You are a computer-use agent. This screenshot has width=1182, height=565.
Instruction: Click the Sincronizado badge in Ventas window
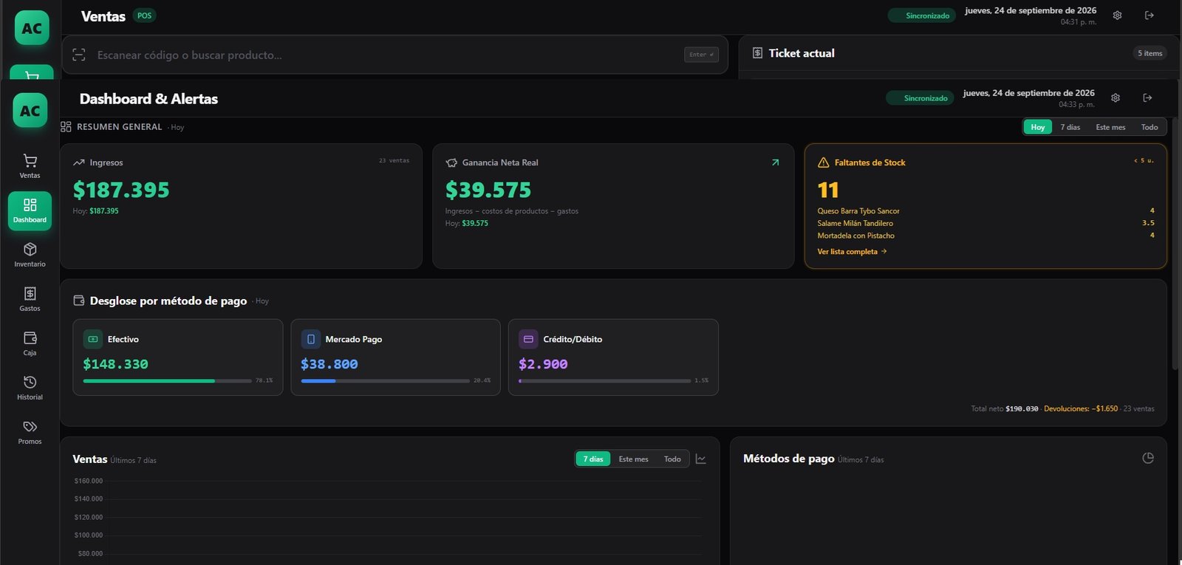tap(922, 16)
